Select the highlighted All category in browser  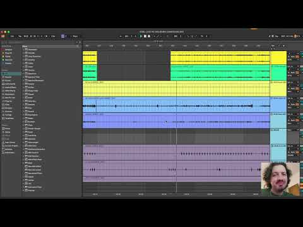coord(11,74)
